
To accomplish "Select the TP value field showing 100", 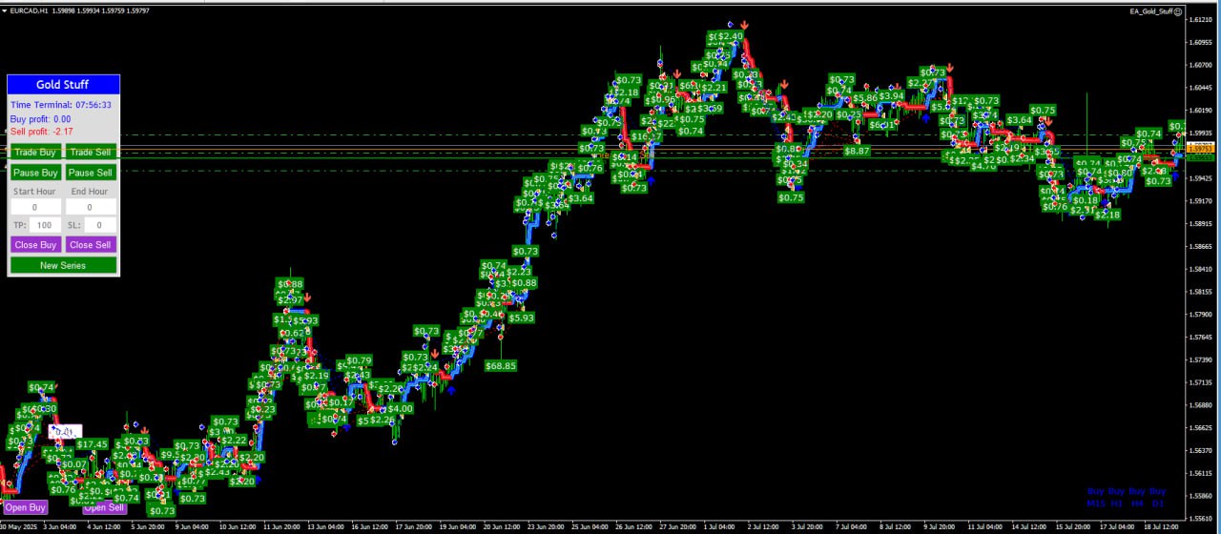I will [45, 225].
